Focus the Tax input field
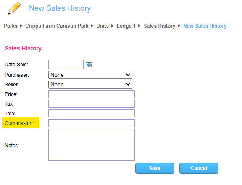 click(x=92, y=104)
